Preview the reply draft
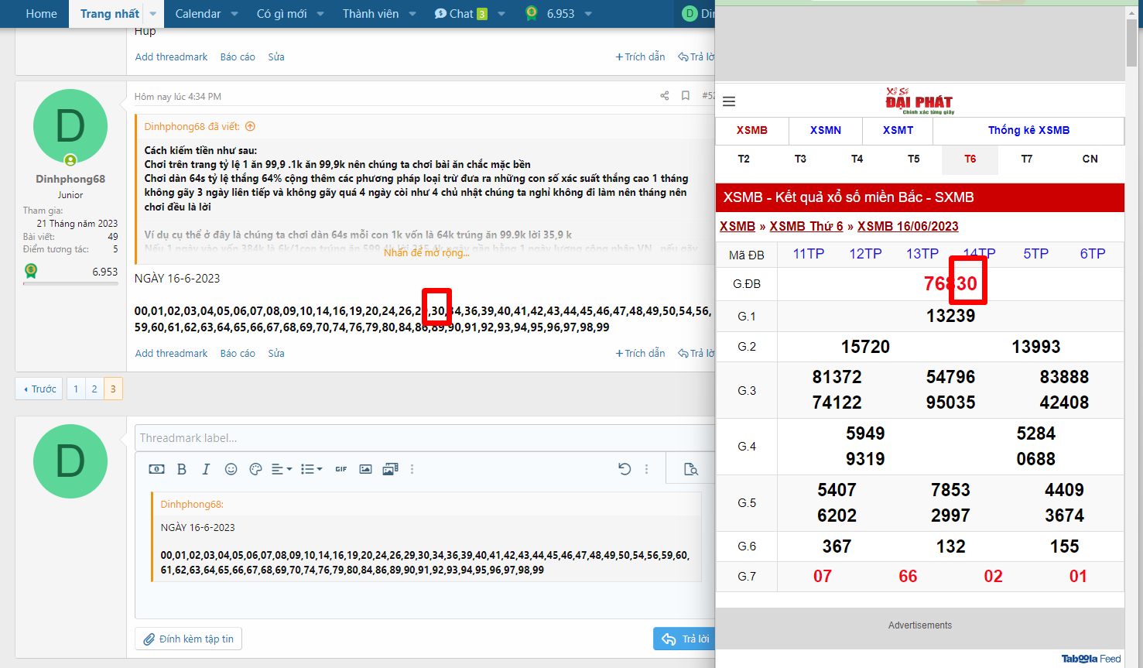This screenshot has height=668, width=1143. pos(691,469)
